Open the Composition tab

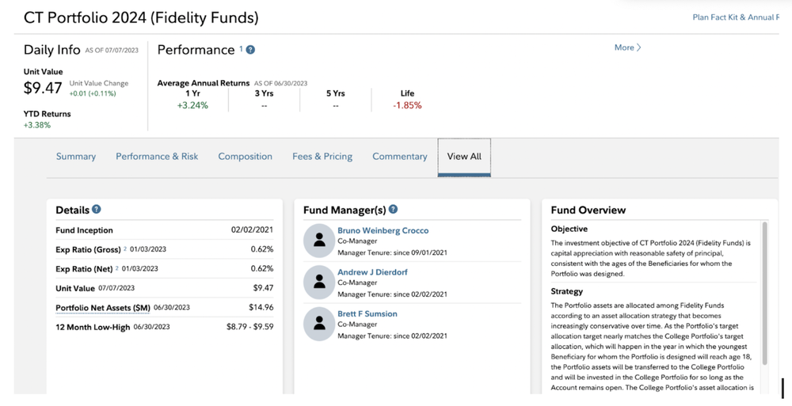tap(245, 157)
